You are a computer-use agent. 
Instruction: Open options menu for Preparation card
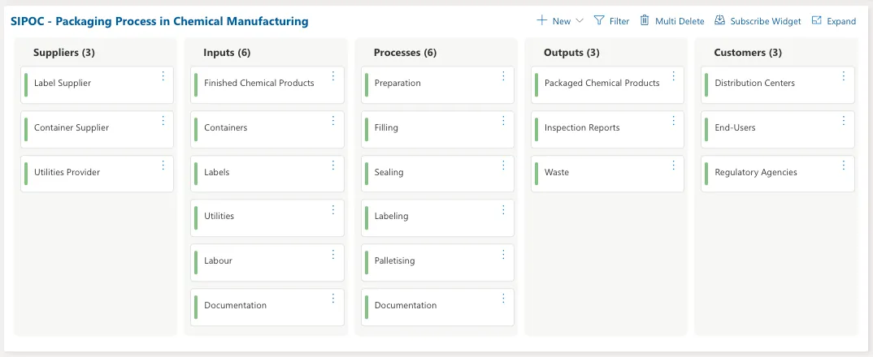click(x=503, y=76)
